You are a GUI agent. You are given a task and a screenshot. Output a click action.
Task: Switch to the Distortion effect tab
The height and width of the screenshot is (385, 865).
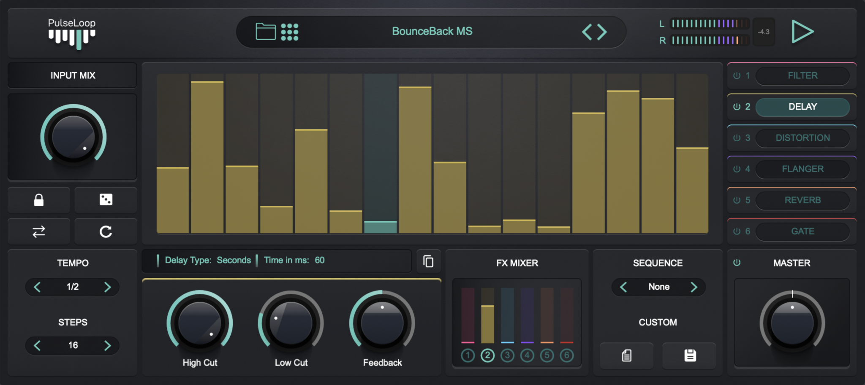tap(802, 138)
